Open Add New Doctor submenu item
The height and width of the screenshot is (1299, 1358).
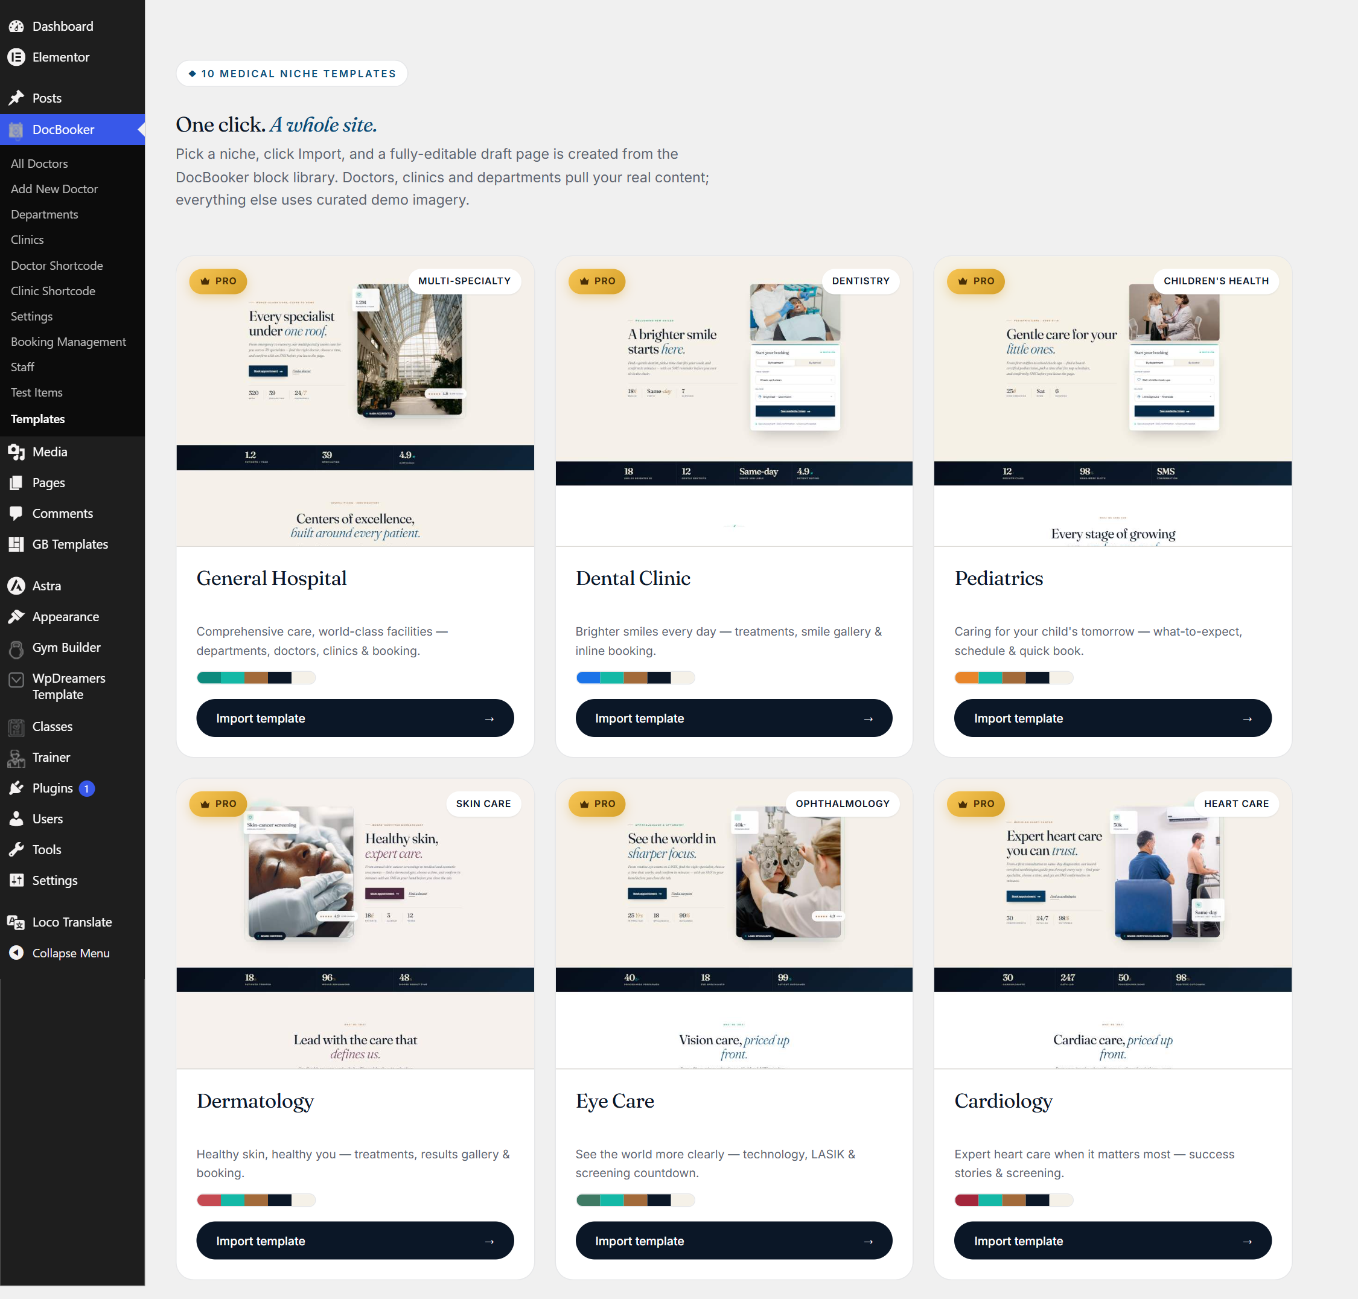(54, 189)
